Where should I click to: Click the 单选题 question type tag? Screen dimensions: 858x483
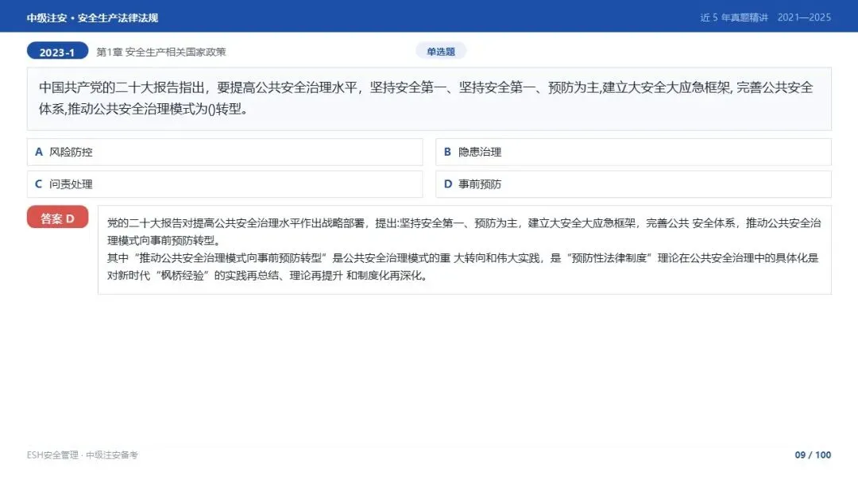coord(441,51)
